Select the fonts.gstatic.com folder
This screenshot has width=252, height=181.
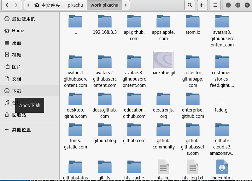(75, 136)
